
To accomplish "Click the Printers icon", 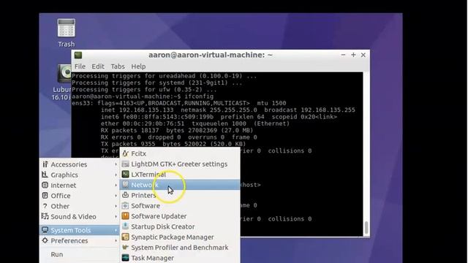I will tap(125, 195).
